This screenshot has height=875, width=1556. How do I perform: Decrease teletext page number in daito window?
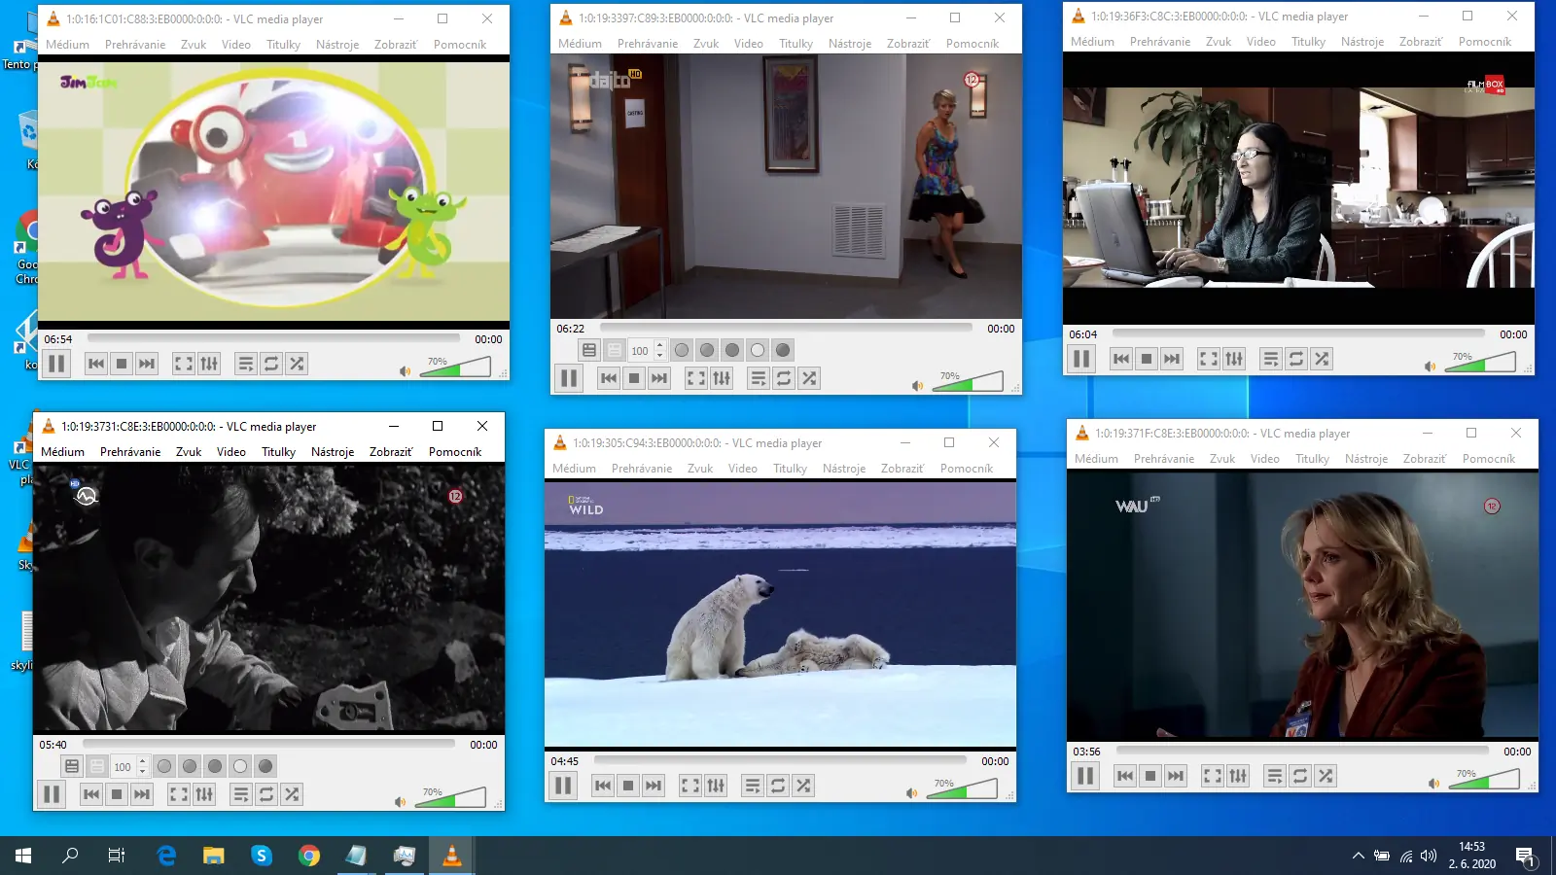660,355
